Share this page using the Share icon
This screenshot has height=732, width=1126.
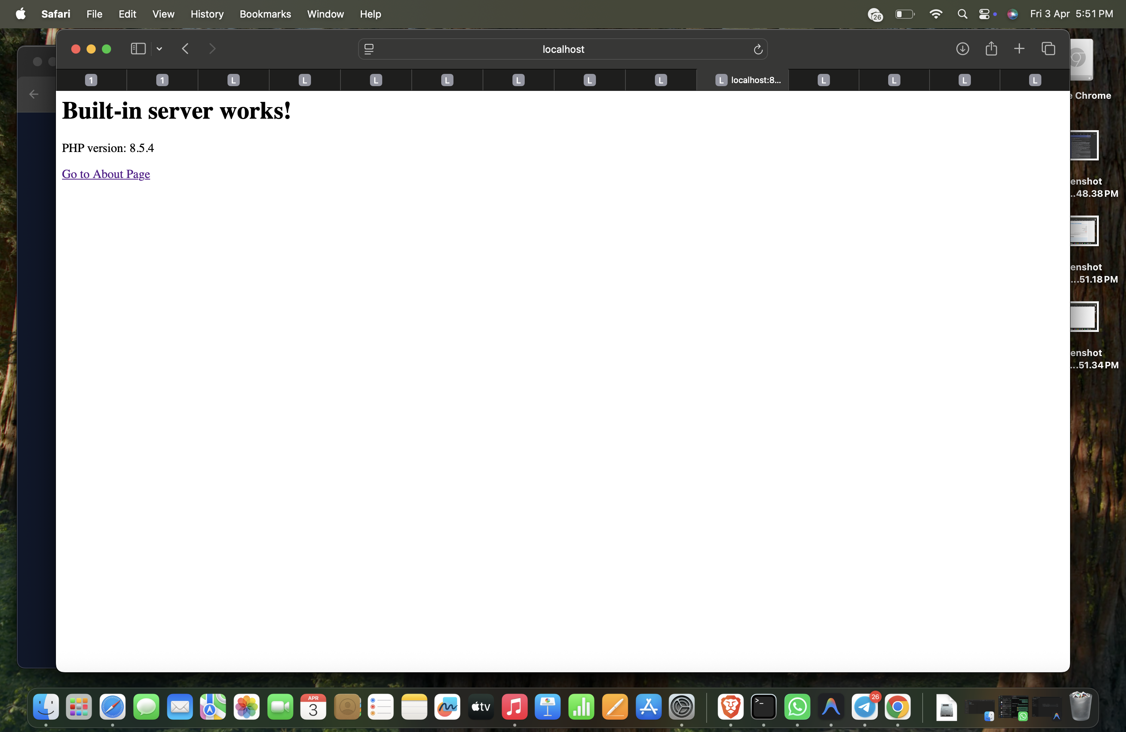(992, 49)
